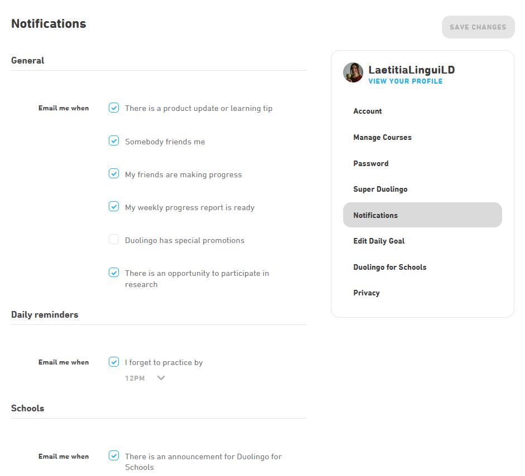The width and height of the screenshot is (525, 476).
Task: Uncheck the I forget to practice by checkbox
Action: (x=114, y=362)
